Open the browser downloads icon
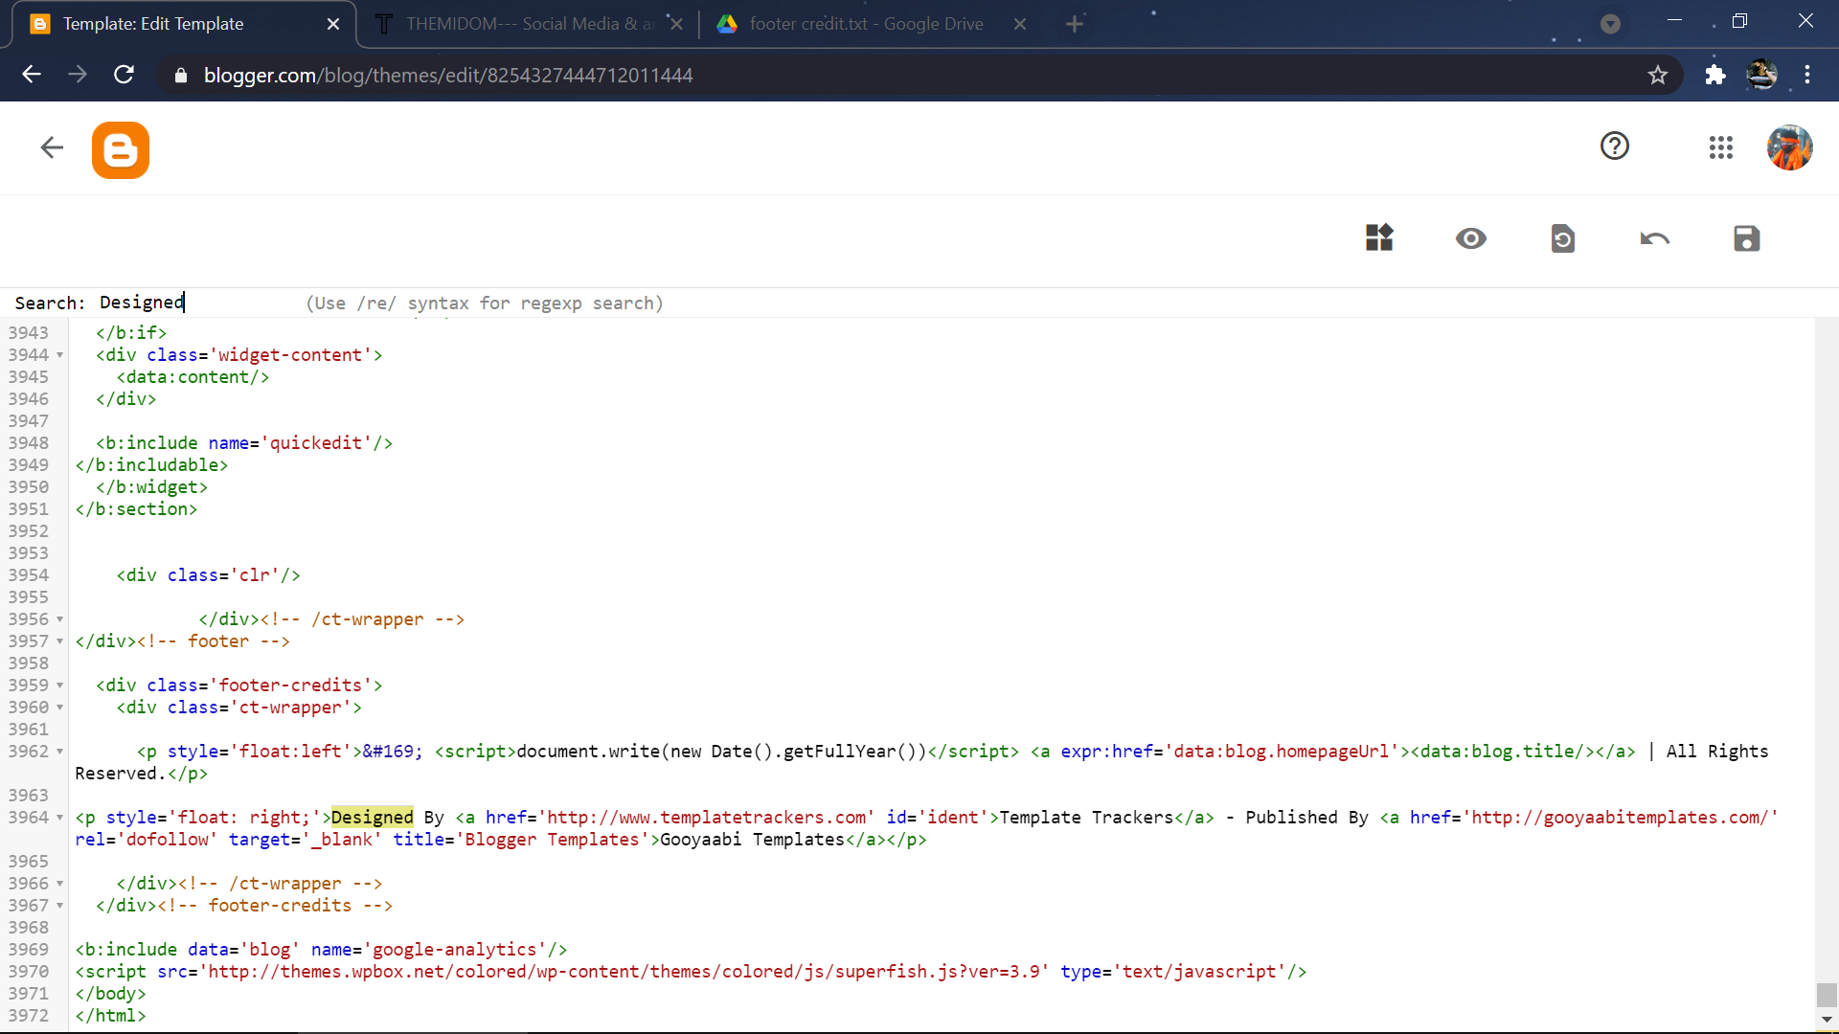Screen dimensions: 1839x1034 coord(1610,24)
